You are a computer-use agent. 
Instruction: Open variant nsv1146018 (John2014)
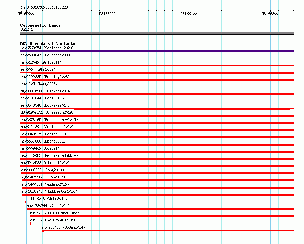(46, 199)
